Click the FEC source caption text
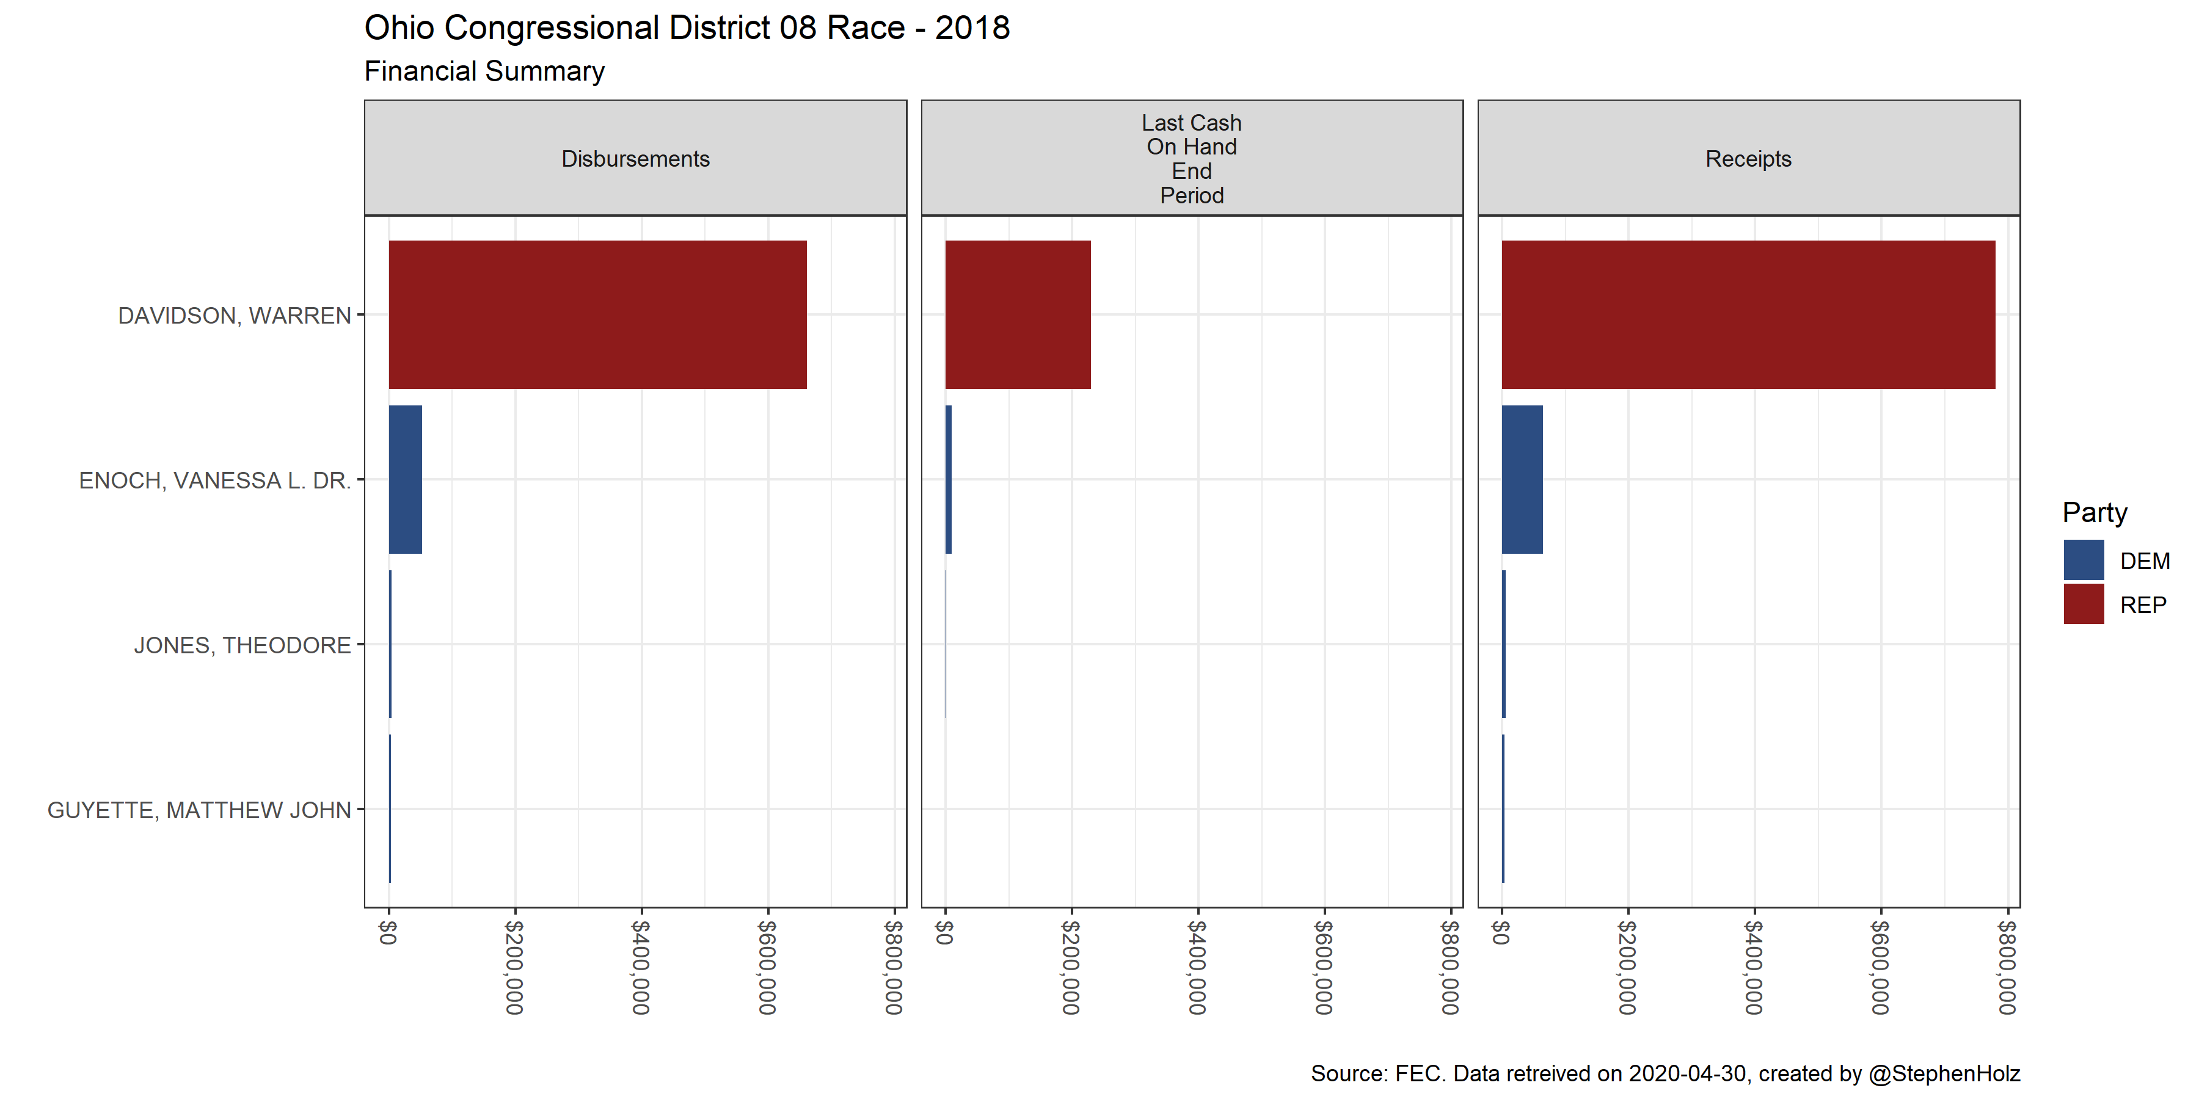Viewport: 2199px width, 1099px height. click(1665, 1073)
